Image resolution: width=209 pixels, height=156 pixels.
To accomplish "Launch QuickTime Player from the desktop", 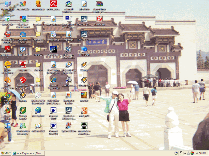I will [23, 34].
